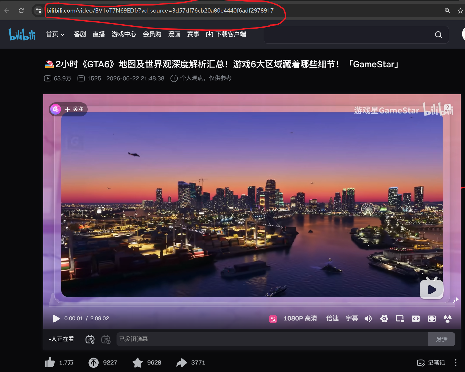
Task: Open player settings gear icon
Action: click(384, 318)
